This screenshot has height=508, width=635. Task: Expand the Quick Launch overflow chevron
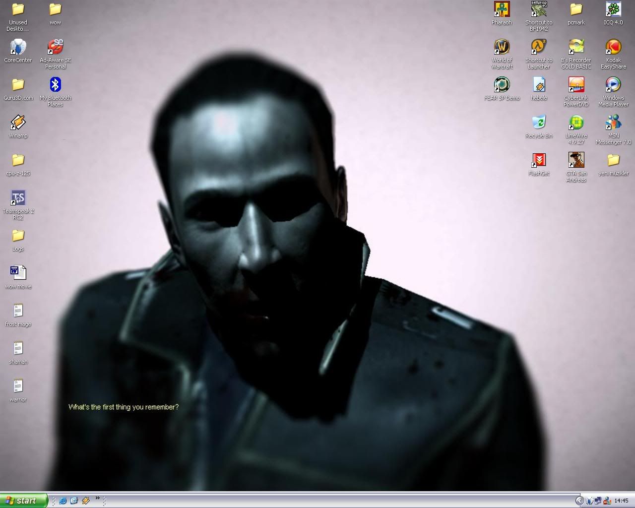click(x=97, y=498)
